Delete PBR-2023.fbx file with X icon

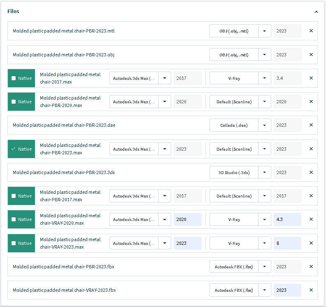311,267
